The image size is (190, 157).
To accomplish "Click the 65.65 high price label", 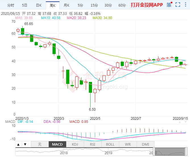I will point(29,24).
